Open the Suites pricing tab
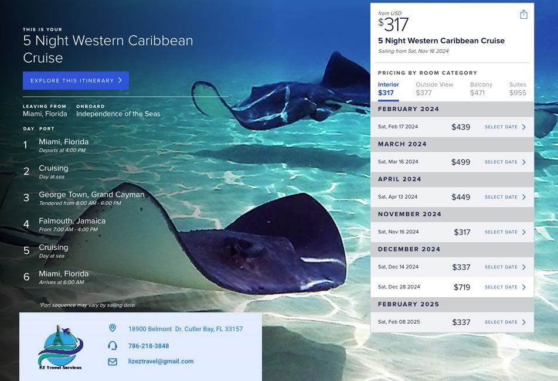The image size is (558, 381). [518, 89]
